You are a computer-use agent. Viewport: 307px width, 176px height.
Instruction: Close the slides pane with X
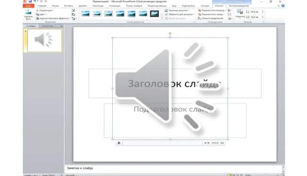click(x=62, y=26)
